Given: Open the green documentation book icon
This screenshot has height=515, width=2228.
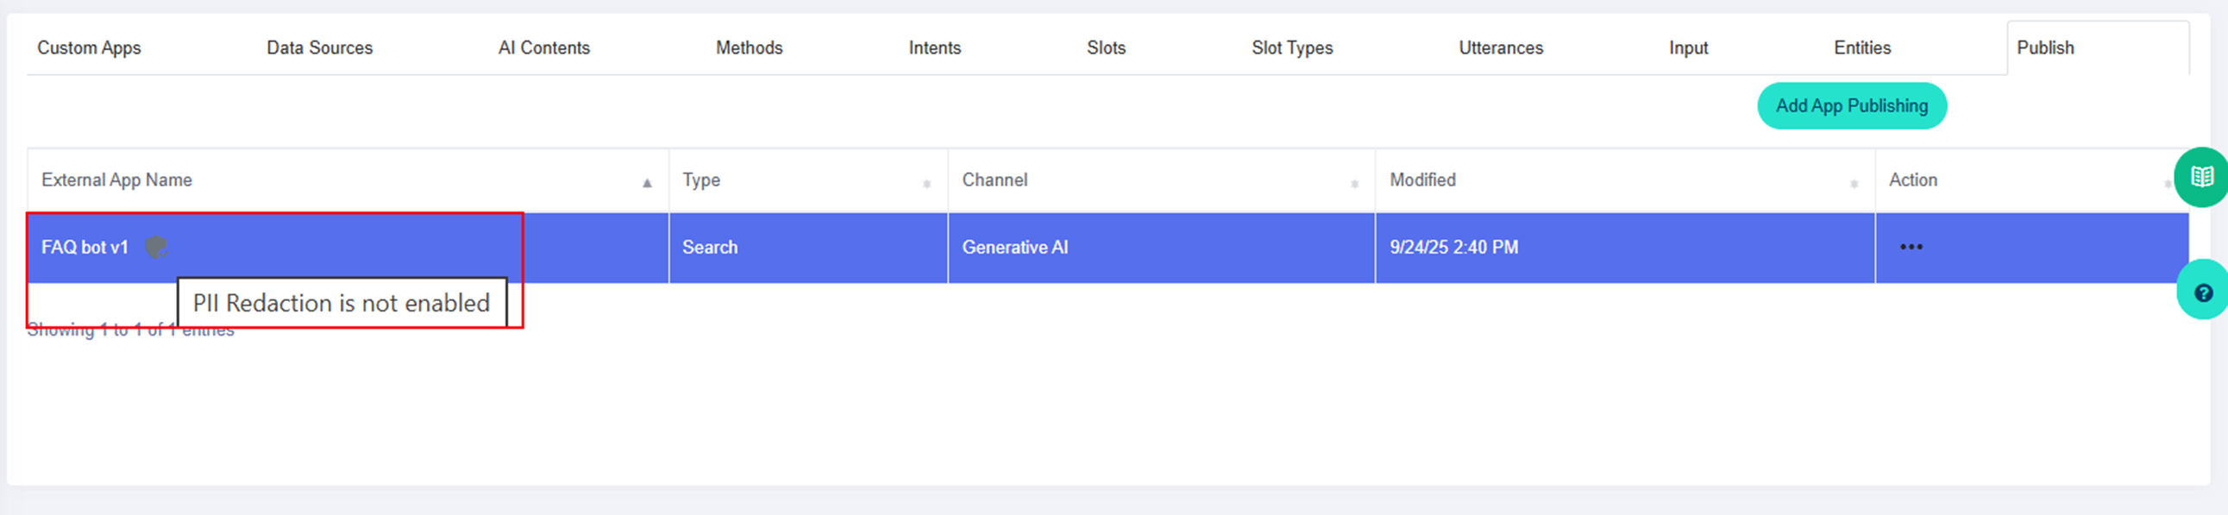Looking at the screenshot, I should point(2201,178).
